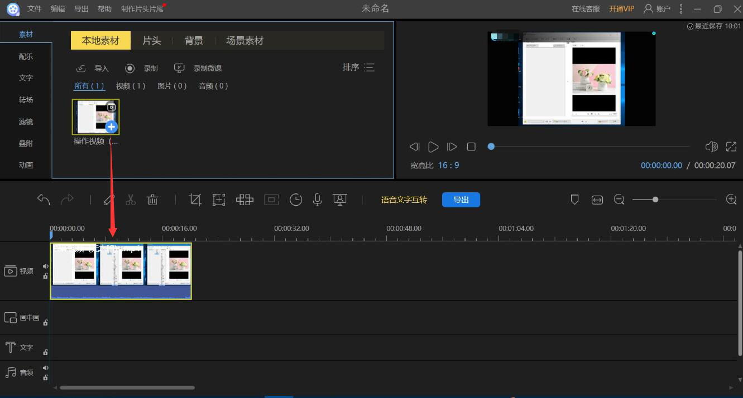
Task: Select the crop tool icon
Action: pyautogui.click(x=195, y=200)
